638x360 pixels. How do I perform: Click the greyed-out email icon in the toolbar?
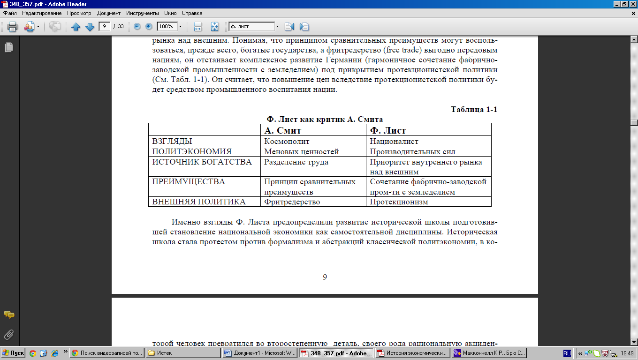(x=54, y=27)
